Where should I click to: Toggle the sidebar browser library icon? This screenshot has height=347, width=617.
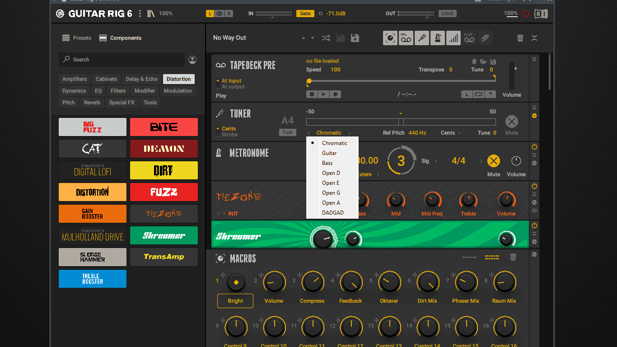pos(151,14)
